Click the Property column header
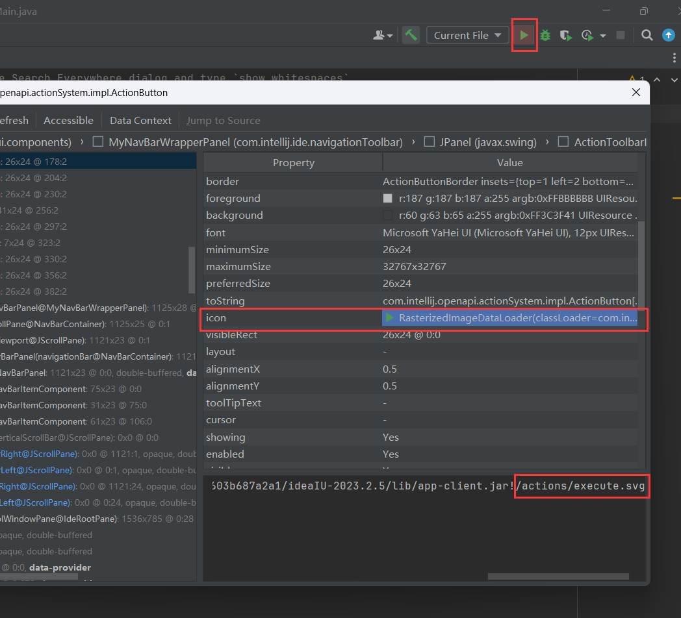Screen dimensions: 681x618 click(x=293, y=163)
